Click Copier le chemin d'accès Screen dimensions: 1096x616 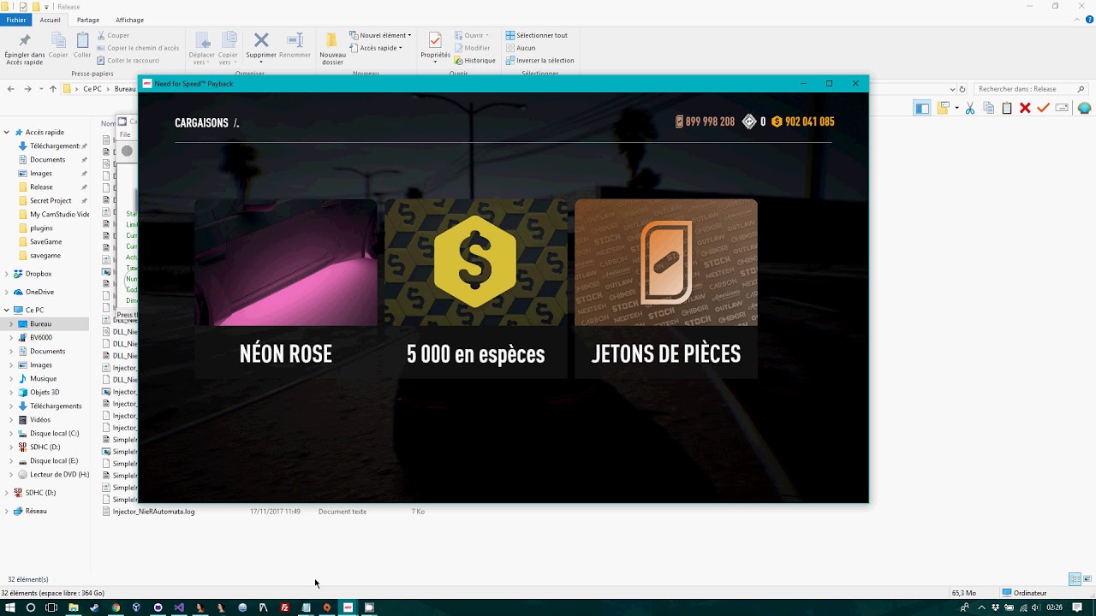138,48
